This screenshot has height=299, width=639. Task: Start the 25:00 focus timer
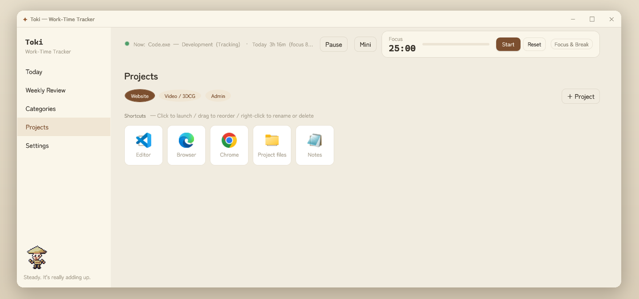[508, 44]
